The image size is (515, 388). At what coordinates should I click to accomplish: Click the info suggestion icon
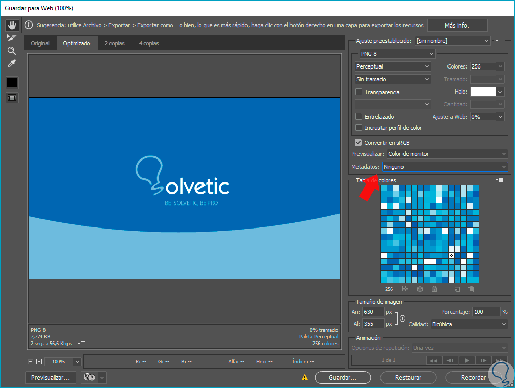click(x=29, y=25)
